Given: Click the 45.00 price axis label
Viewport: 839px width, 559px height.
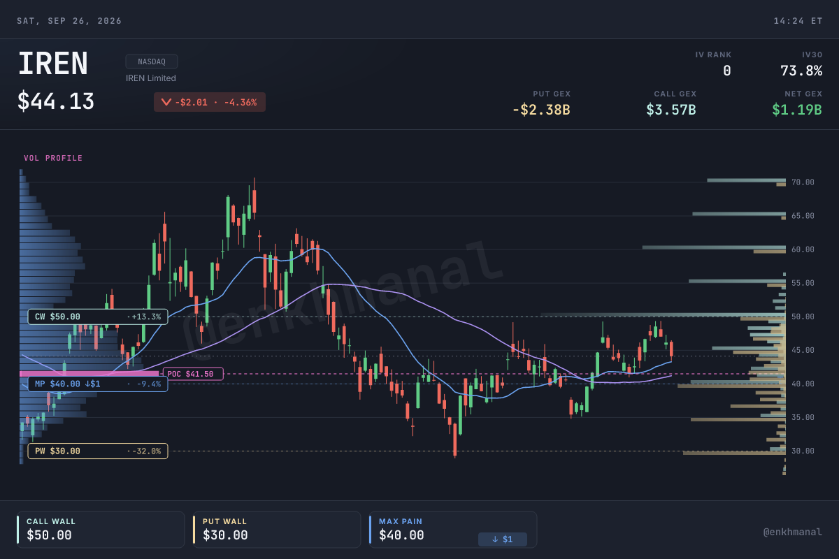Looking at the screenshot, I should point(803,350).
